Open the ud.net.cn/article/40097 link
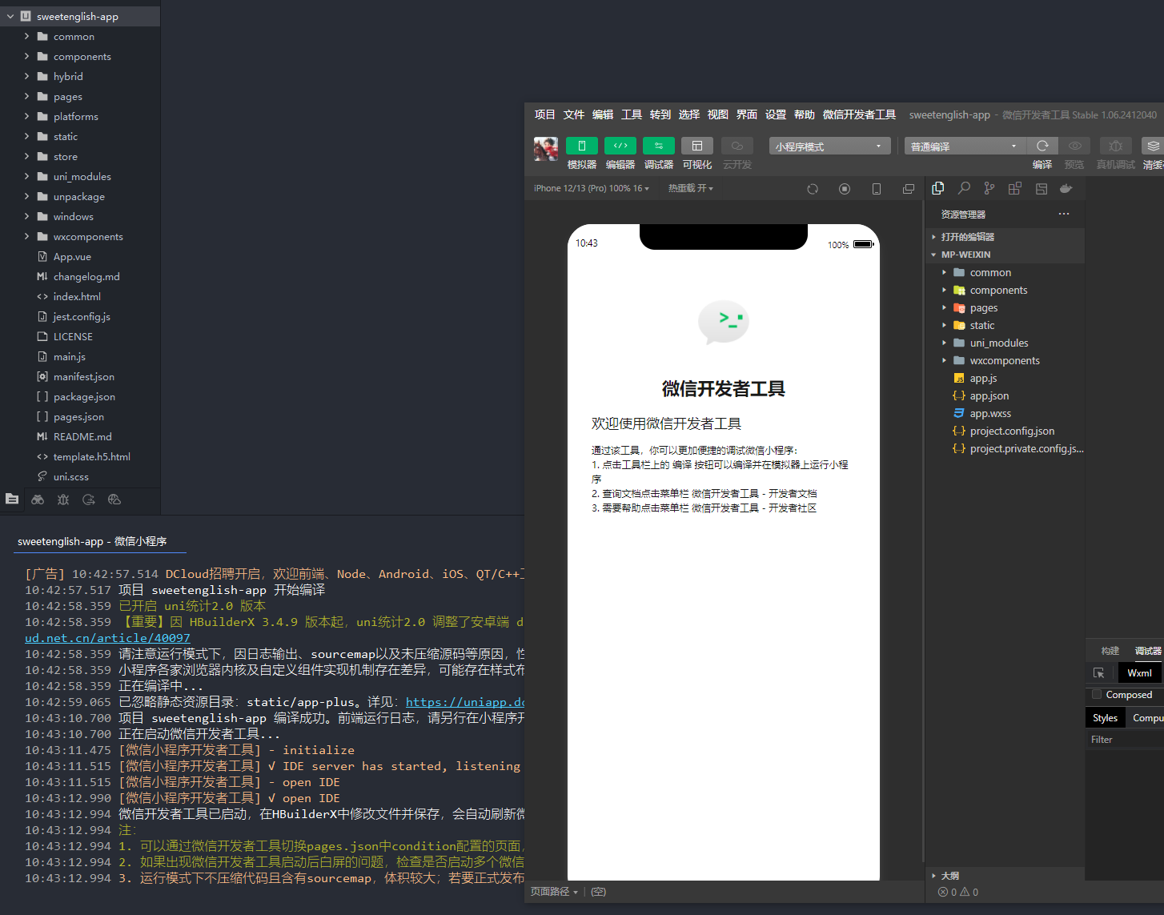Image resolution: width=1164 pixels, height=915 pixels. pyautogui.click(x=107, y=638)
